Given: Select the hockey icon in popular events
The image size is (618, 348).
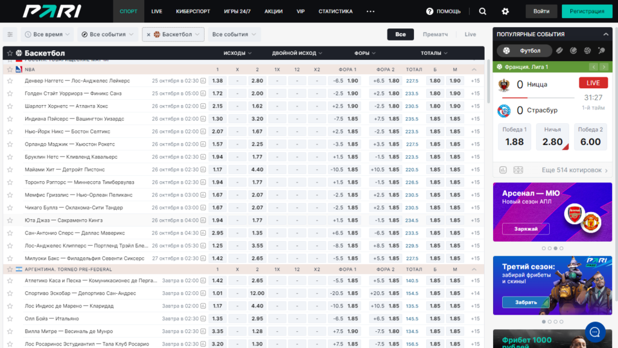Looking at the screenshot, I should [559, 51].
